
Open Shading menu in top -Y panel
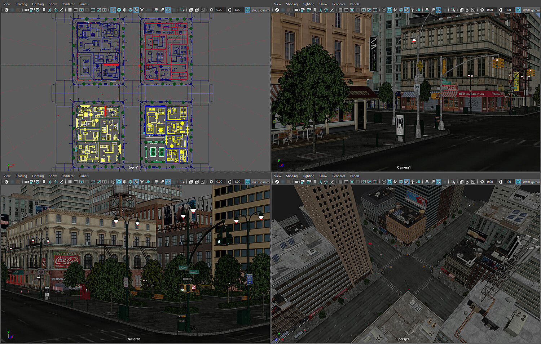[x=21, y=4]
